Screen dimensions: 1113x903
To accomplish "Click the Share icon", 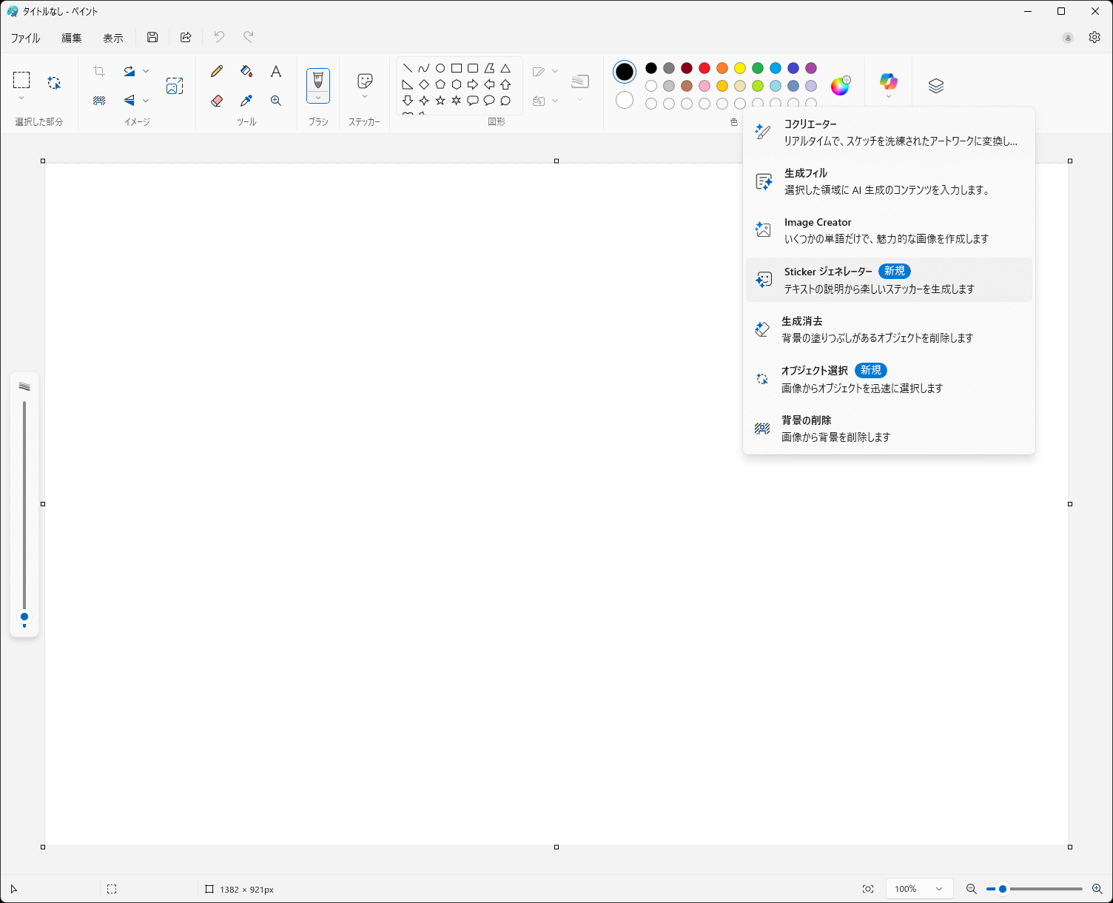I will pyautogui.click(x=186, y=38).
